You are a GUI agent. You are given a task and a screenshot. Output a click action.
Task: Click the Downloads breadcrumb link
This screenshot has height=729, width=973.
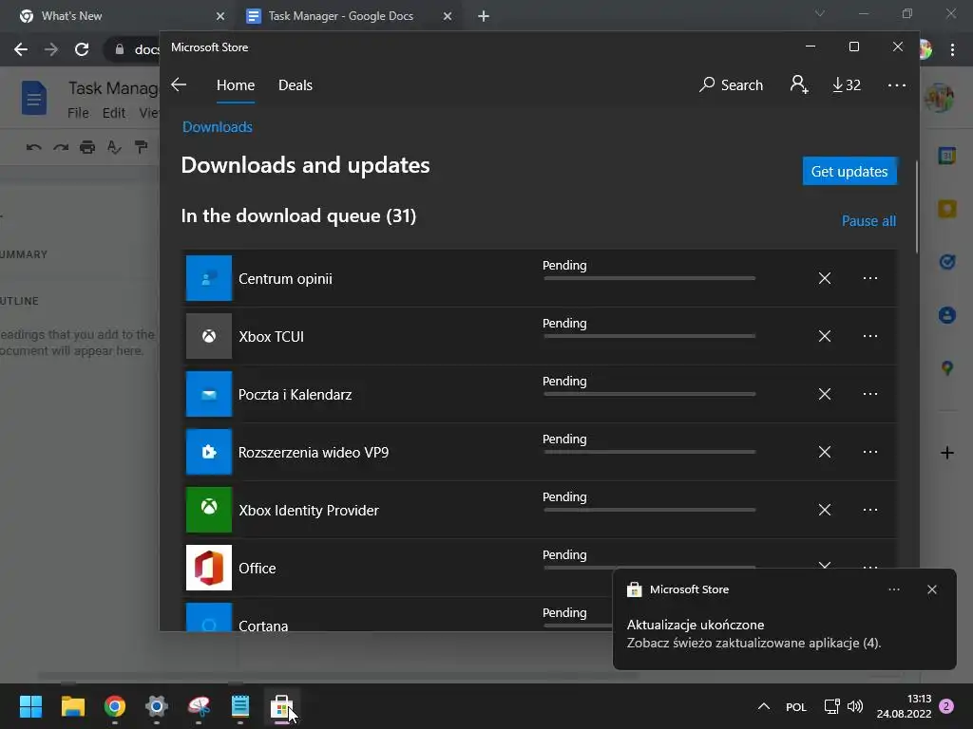(218, 127)
